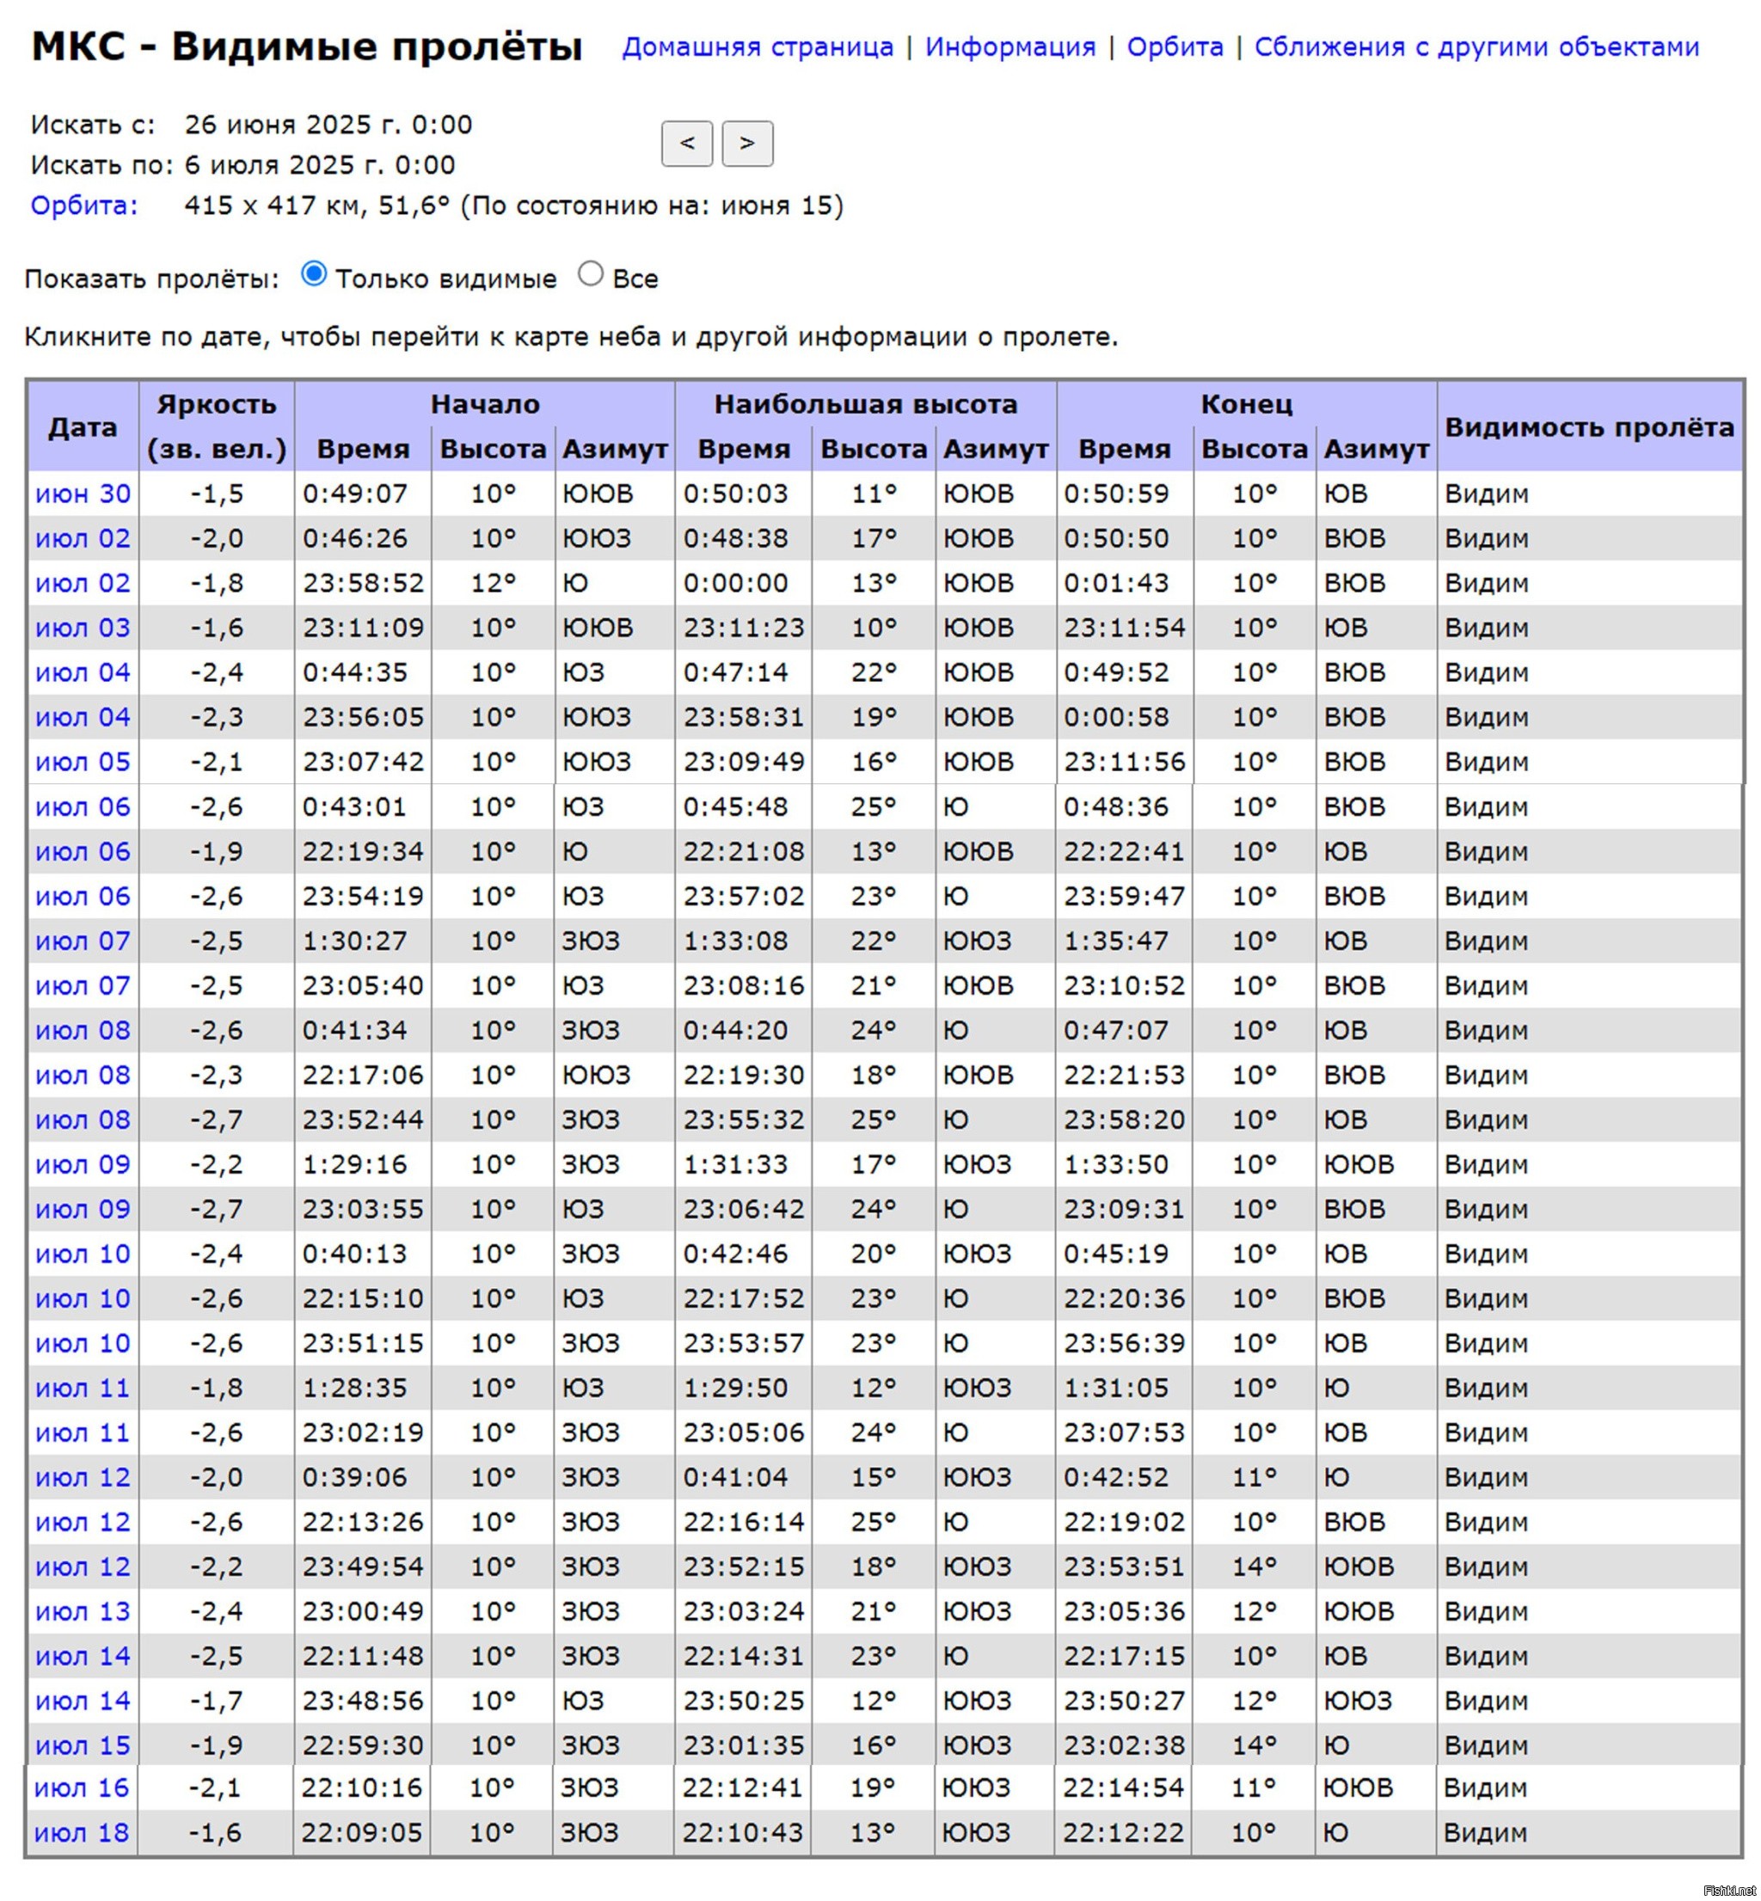
Task: Click the Дата column header
Action: click(x=83, y=427)
